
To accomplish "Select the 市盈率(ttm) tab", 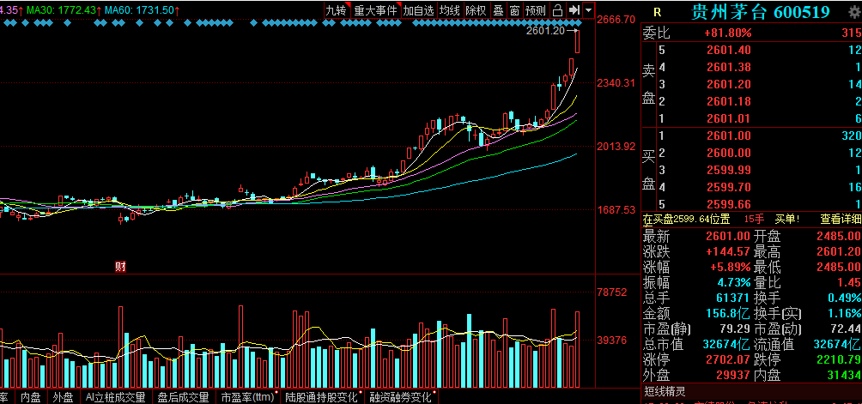I will pyautogui.click(x=248, y=397).
